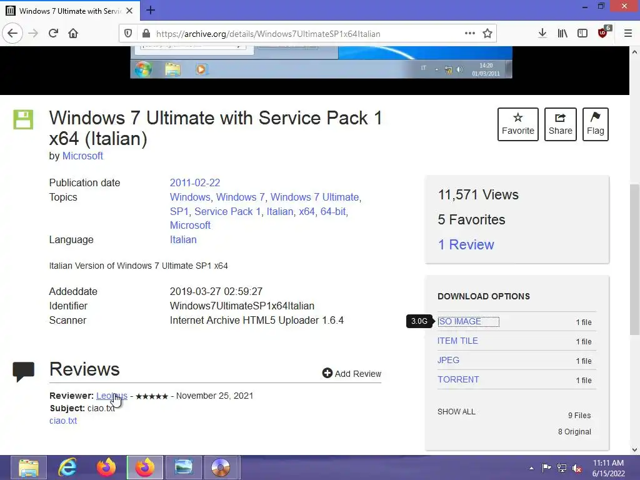Reload the current page
Screen dimensions: 640x480
click(53, 33)
